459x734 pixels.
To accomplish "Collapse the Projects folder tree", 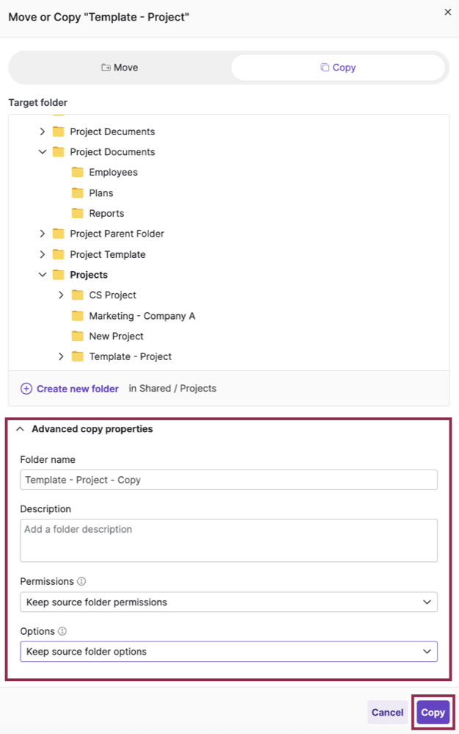I will (x=42, y=274).
